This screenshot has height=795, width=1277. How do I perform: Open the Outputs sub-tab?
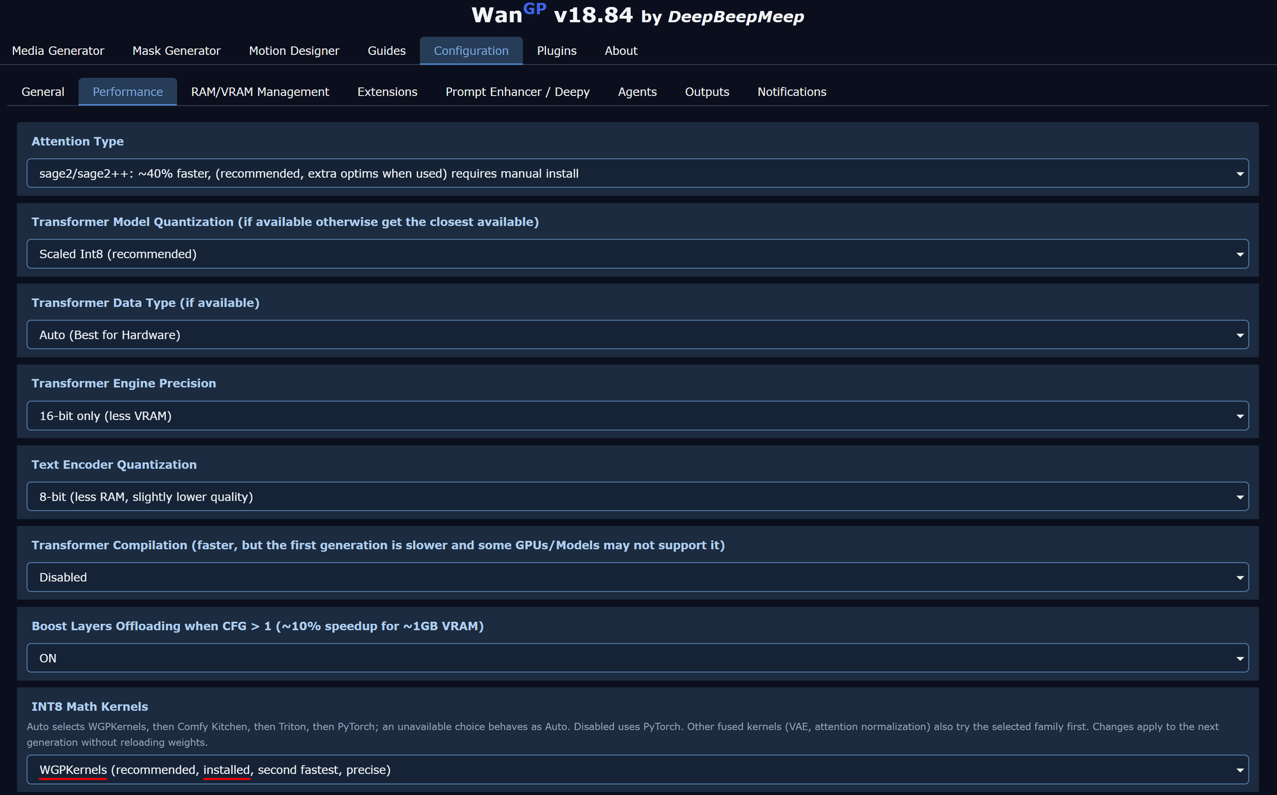pos(707,91)
